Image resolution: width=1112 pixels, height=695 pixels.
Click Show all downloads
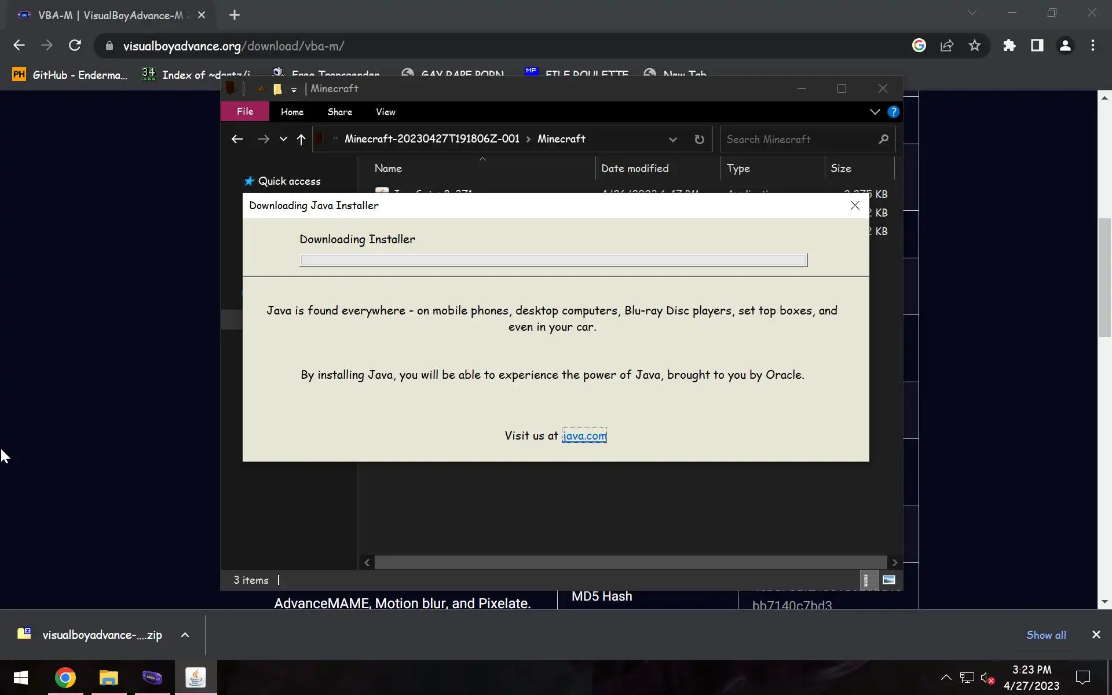coord(1046,635)
